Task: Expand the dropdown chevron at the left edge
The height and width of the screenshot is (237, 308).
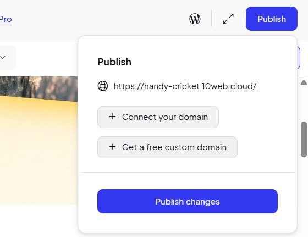Action: click(3, 57)
